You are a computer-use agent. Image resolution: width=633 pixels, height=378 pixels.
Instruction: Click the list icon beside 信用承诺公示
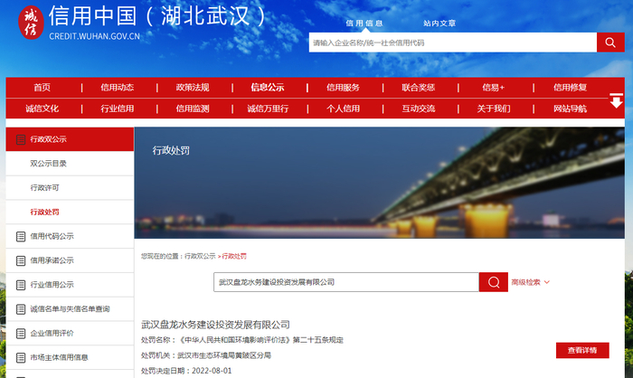click(x=21, y=260)
